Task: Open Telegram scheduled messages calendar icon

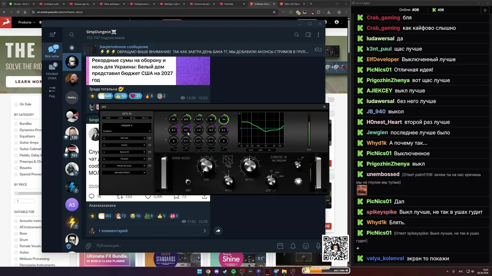Action: (280, 246)
